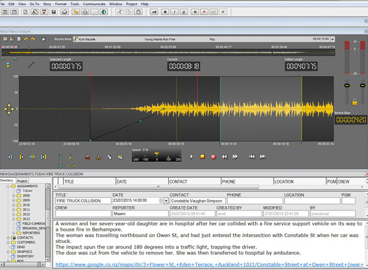This screenshot has height=270, width=368.
Task: Adjust the playback Speed slider
Action: 156,155
